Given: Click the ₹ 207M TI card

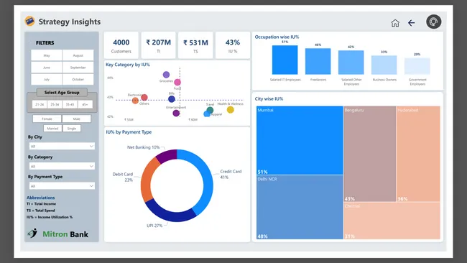Looking at the screenshot, I should pyautogui.click(x=159, y=45).
